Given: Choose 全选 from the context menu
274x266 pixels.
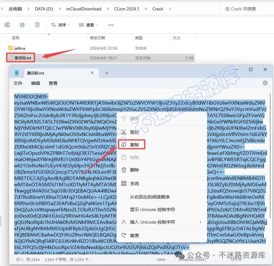Looking at the screenshot, I should (162, 183).
